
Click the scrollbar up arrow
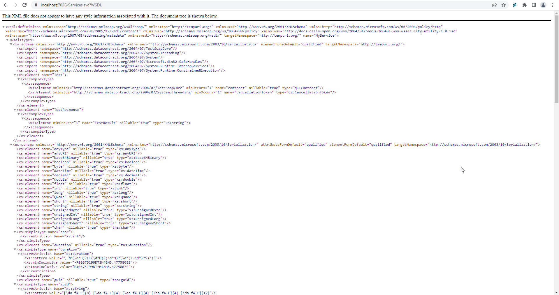556,13
